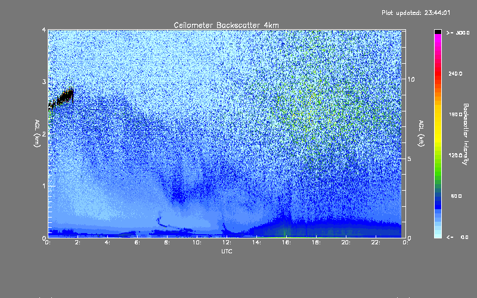The image size is (477, 298).
Task: Click the '2' label on the km axis
Action: 44,134
